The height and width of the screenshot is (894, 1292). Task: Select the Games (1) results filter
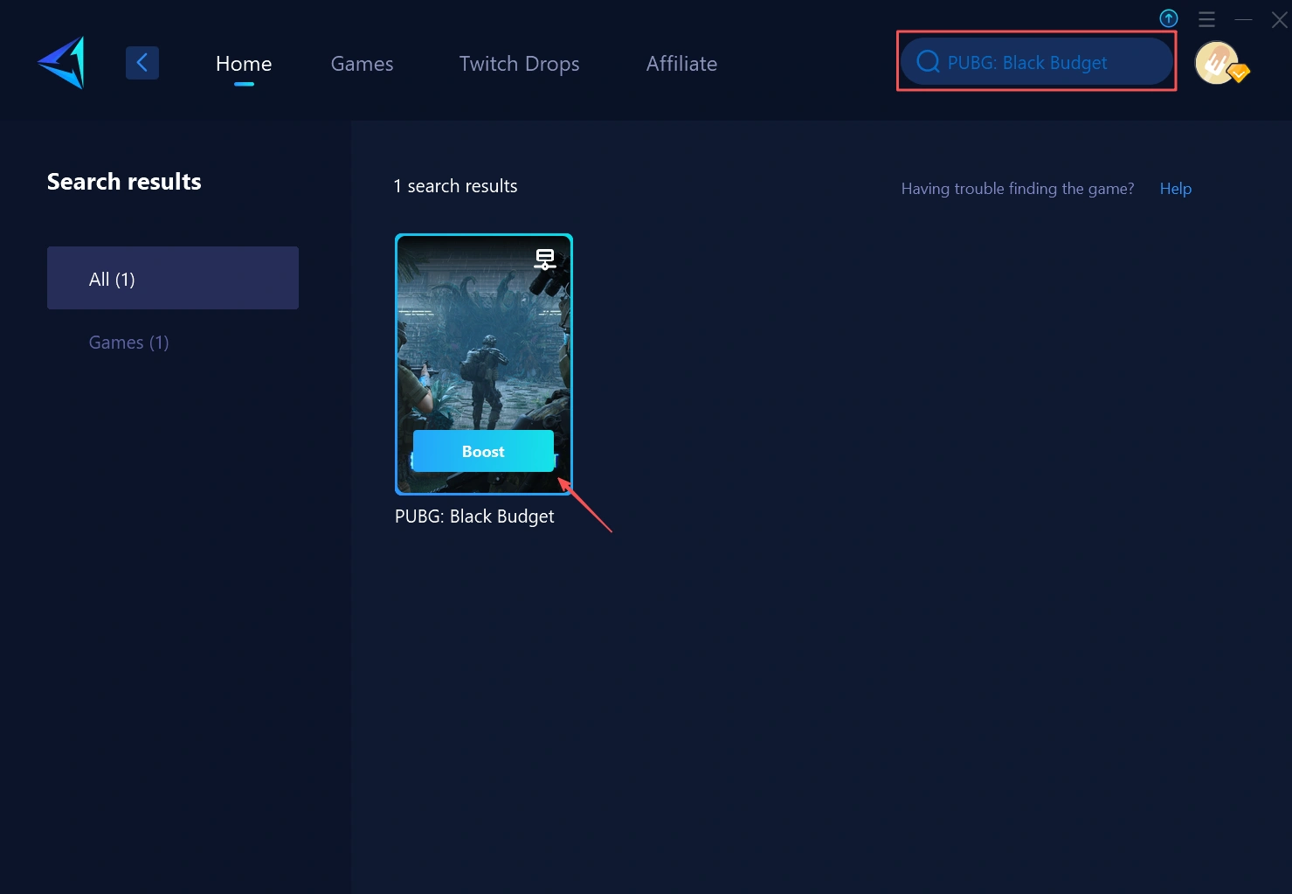(x=129, y=343)
